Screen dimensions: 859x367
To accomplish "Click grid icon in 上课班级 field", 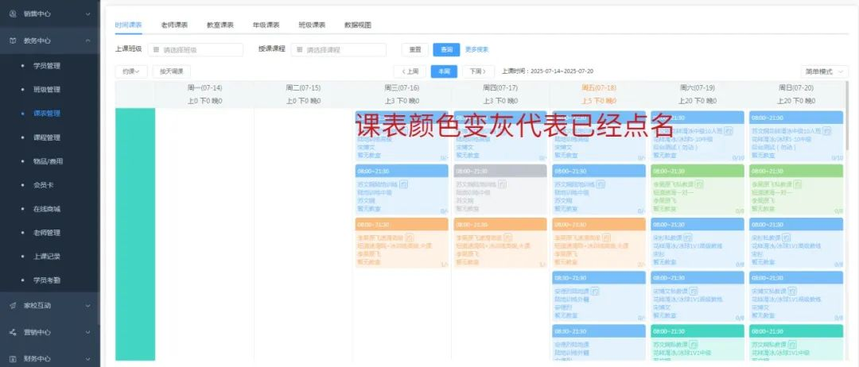I will (155, 49).
